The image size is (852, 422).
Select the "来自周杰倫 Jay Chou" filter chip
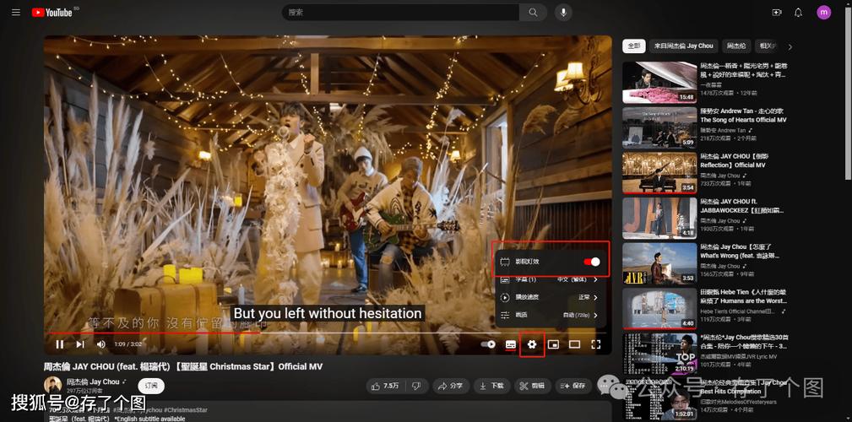click(683, 46)
